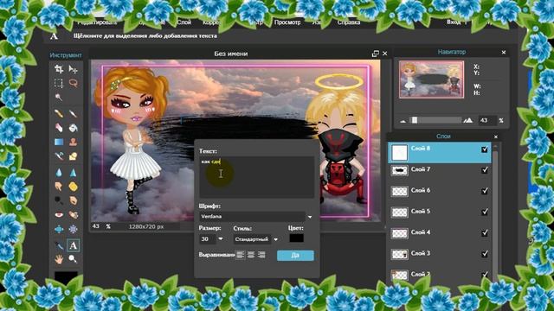Image resolution: width=554 pixels, height=311 pixels.
Task: Open the Шрифт font dropdown arrow
Action: [x=310, y=217]
